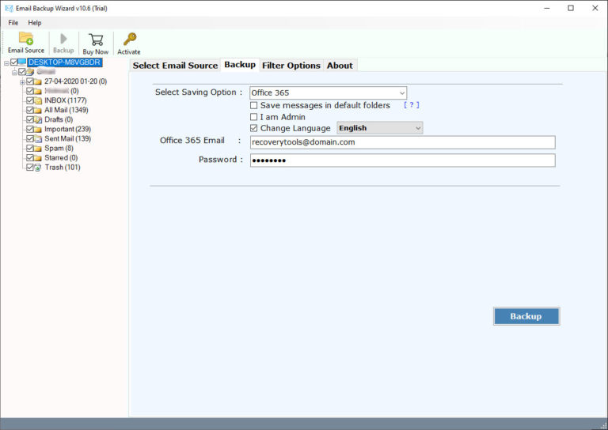Uncheck the Drafts (0) checkbox

pyautogui.click(x=30, y=119)
